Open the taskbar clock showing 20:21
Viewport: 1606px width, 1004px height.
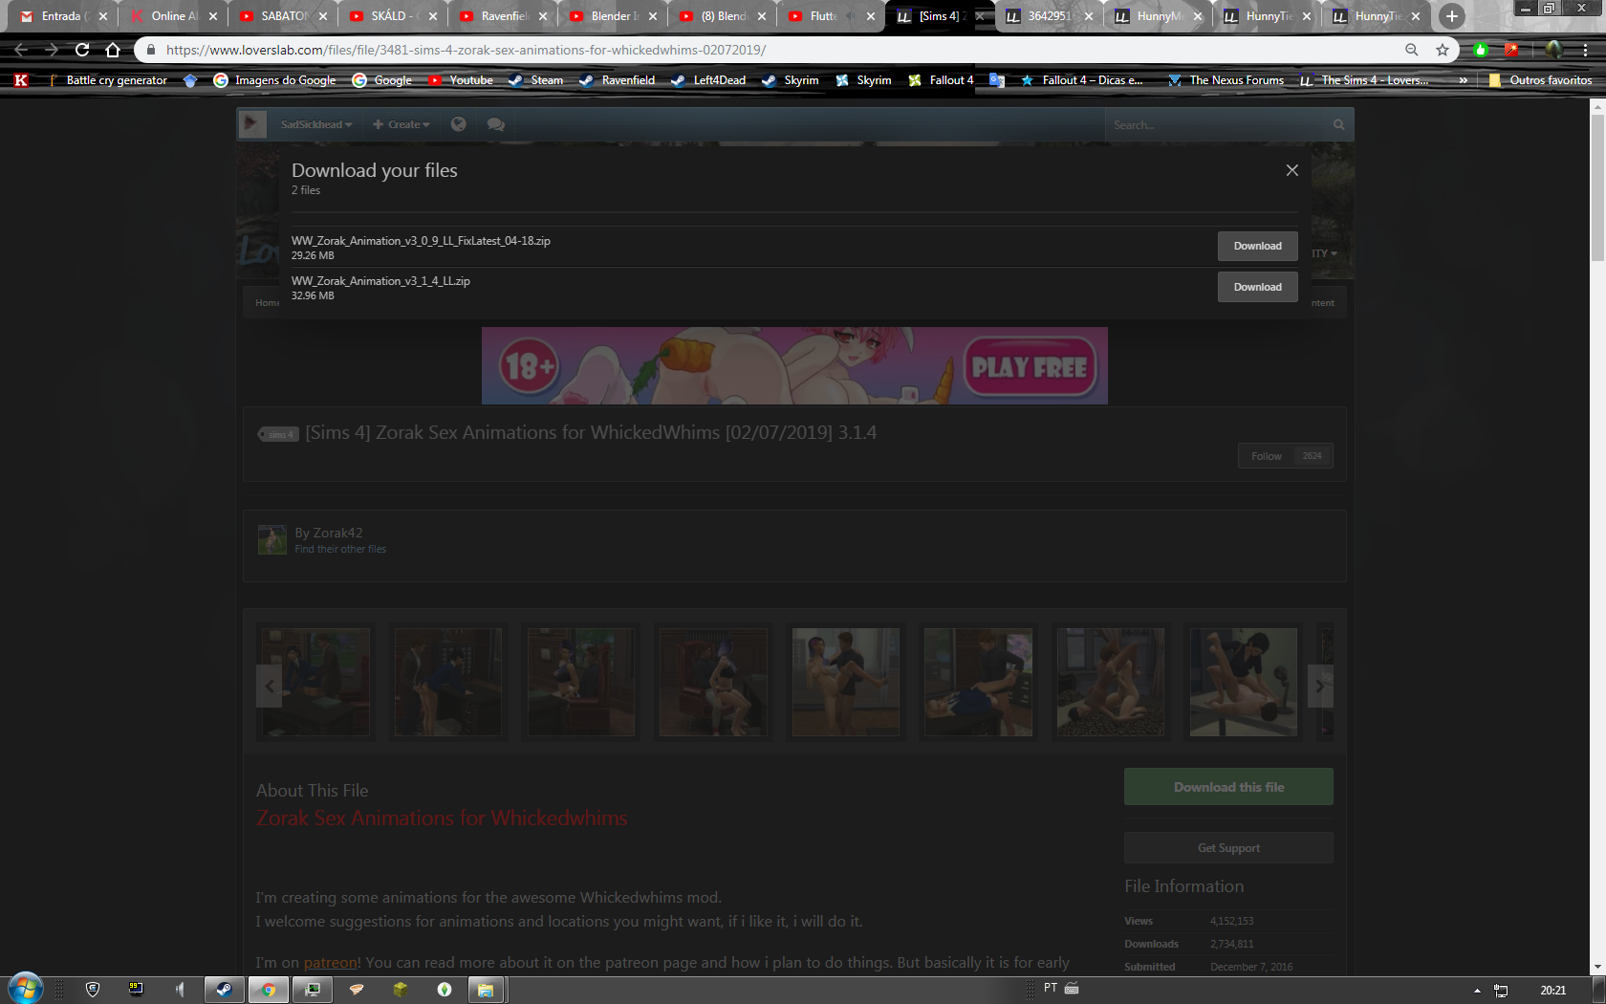[x=1553, y=991]
